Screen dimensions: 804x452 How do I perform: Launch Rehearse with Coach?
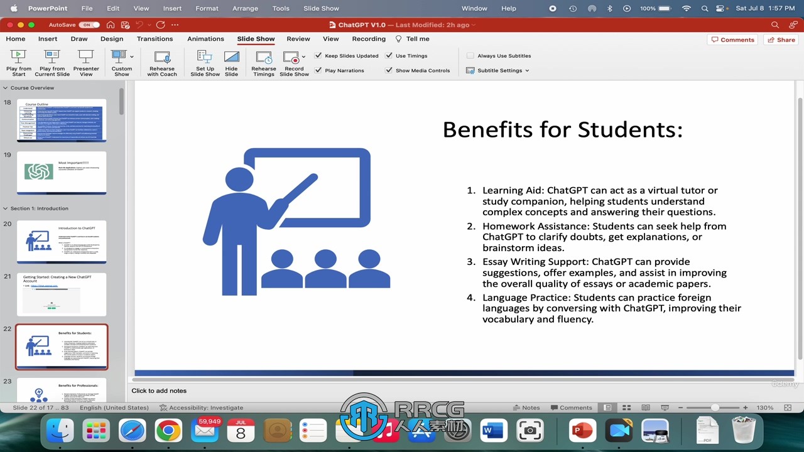point(162,63)
